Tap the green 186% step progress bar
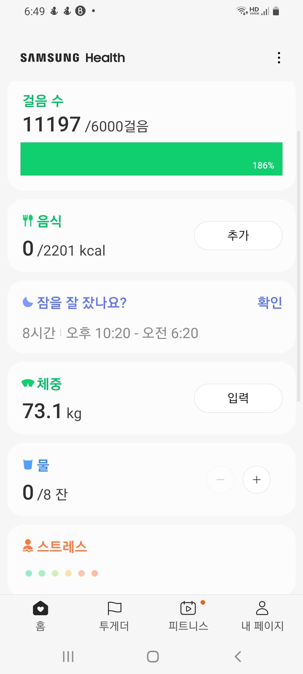 point(151,159)
